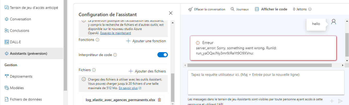349x105 pixels.
Task: Click Effacer la conversation
Action: coord(207,9)
